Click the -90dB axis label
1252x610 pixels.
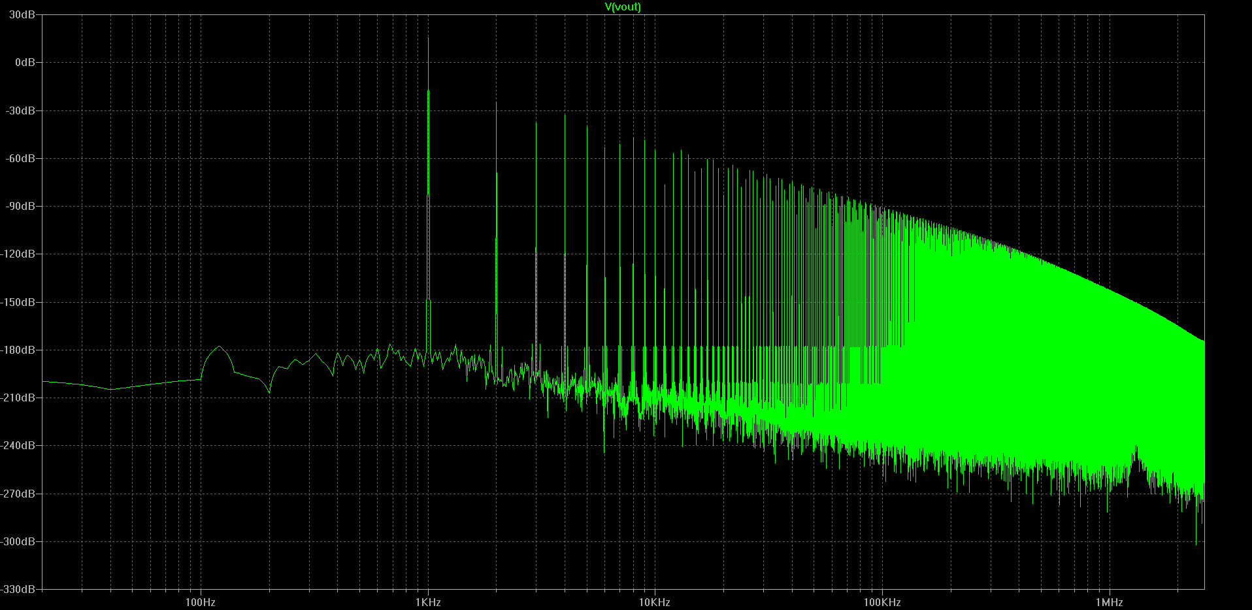[x=20, y=206]
